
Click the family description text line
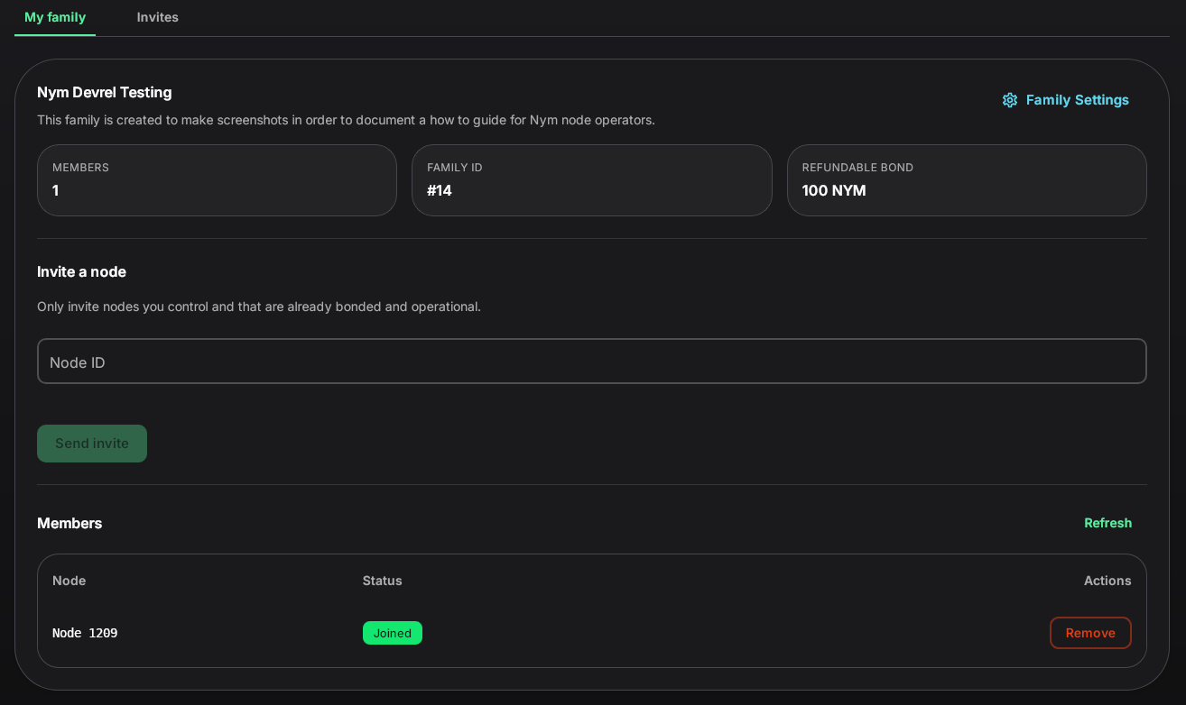point(346,120)
